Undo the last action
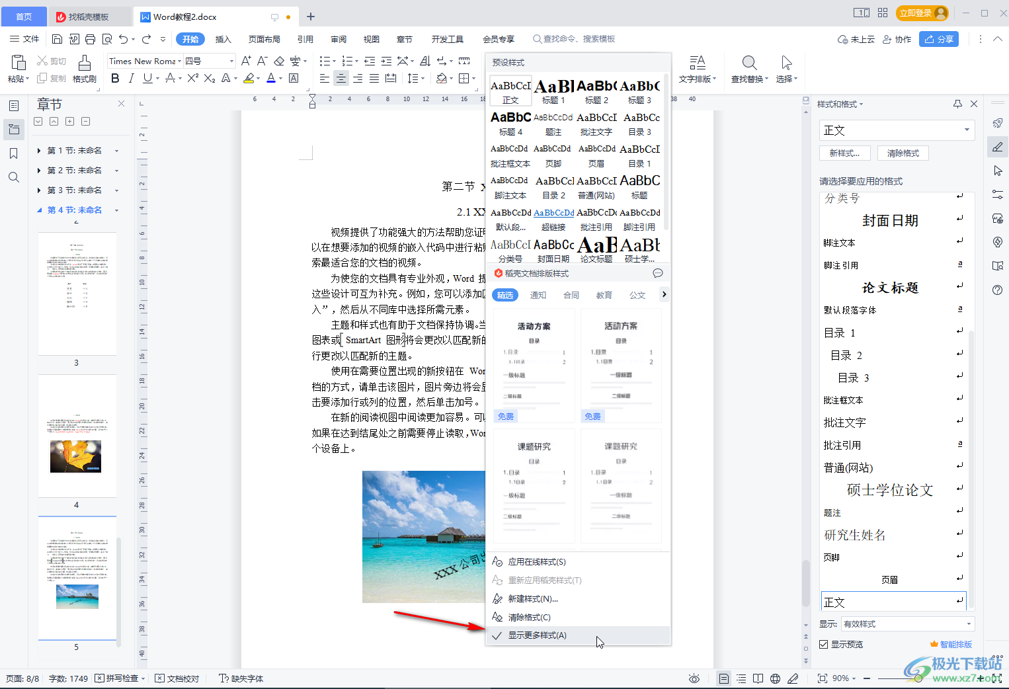Viewport: 1009px width, 689px height. [x=124, y=39]
